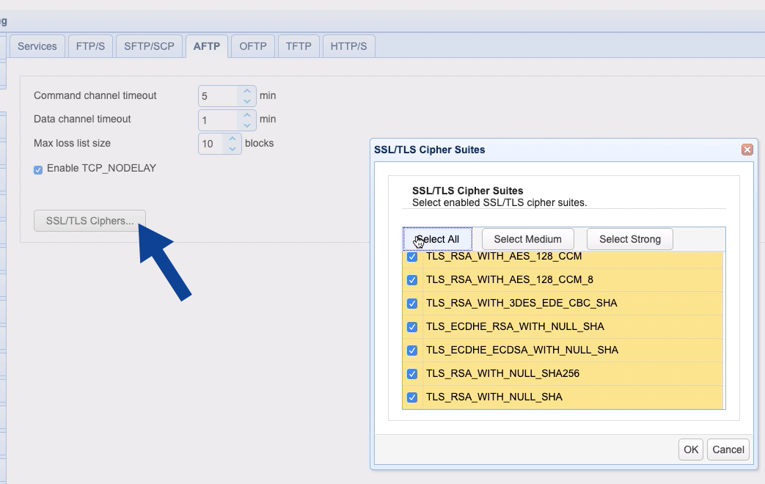Click the Select Medium button
This screenshot has height=484, width=765.
[x=527, y=239]
